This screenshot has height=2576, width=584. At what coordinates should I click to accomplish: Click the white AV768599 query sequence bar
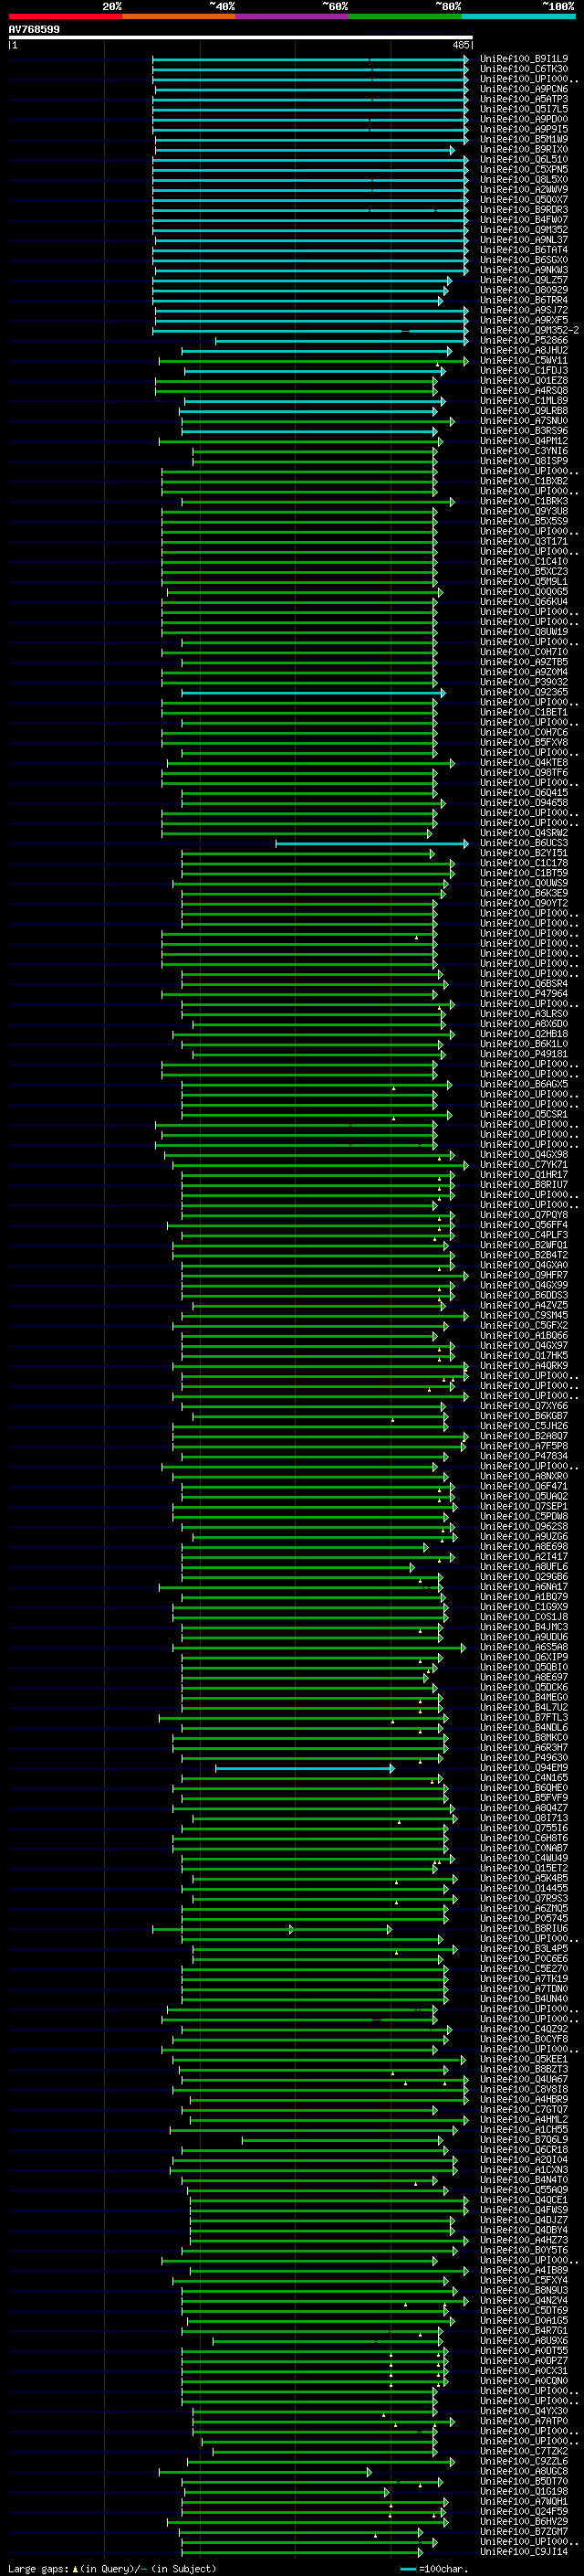coord(241,38)
